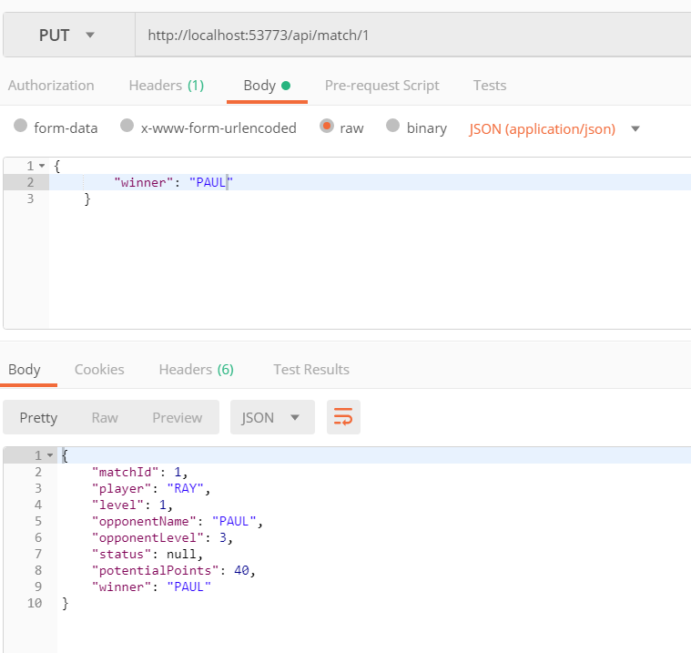Image resolution: width=691 pixels, height=653 pixels.
Task: Open the response JSON format dropdown
Action: tap(272, 417)
